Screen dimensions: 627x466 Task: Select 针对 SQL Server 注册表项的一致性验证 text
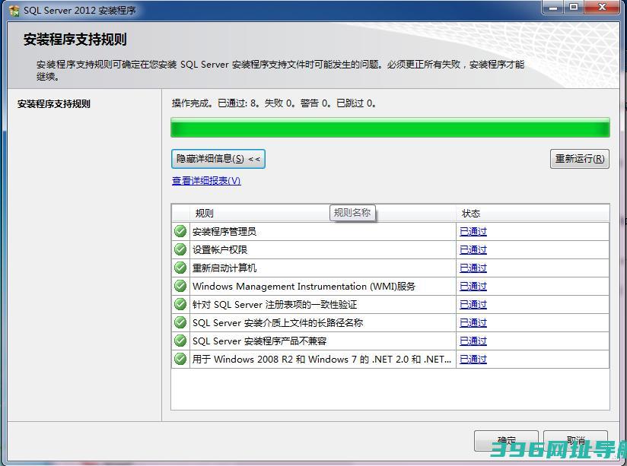[275, 305]
